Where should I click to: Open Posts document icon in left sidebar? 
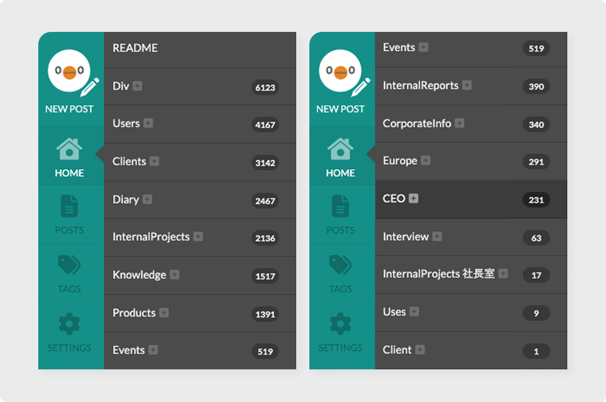click(x=69, y=206)
